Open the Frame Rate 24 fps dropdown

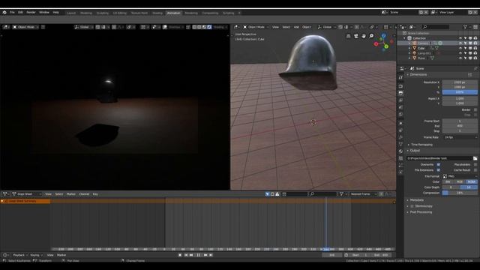tap(460, 137)
